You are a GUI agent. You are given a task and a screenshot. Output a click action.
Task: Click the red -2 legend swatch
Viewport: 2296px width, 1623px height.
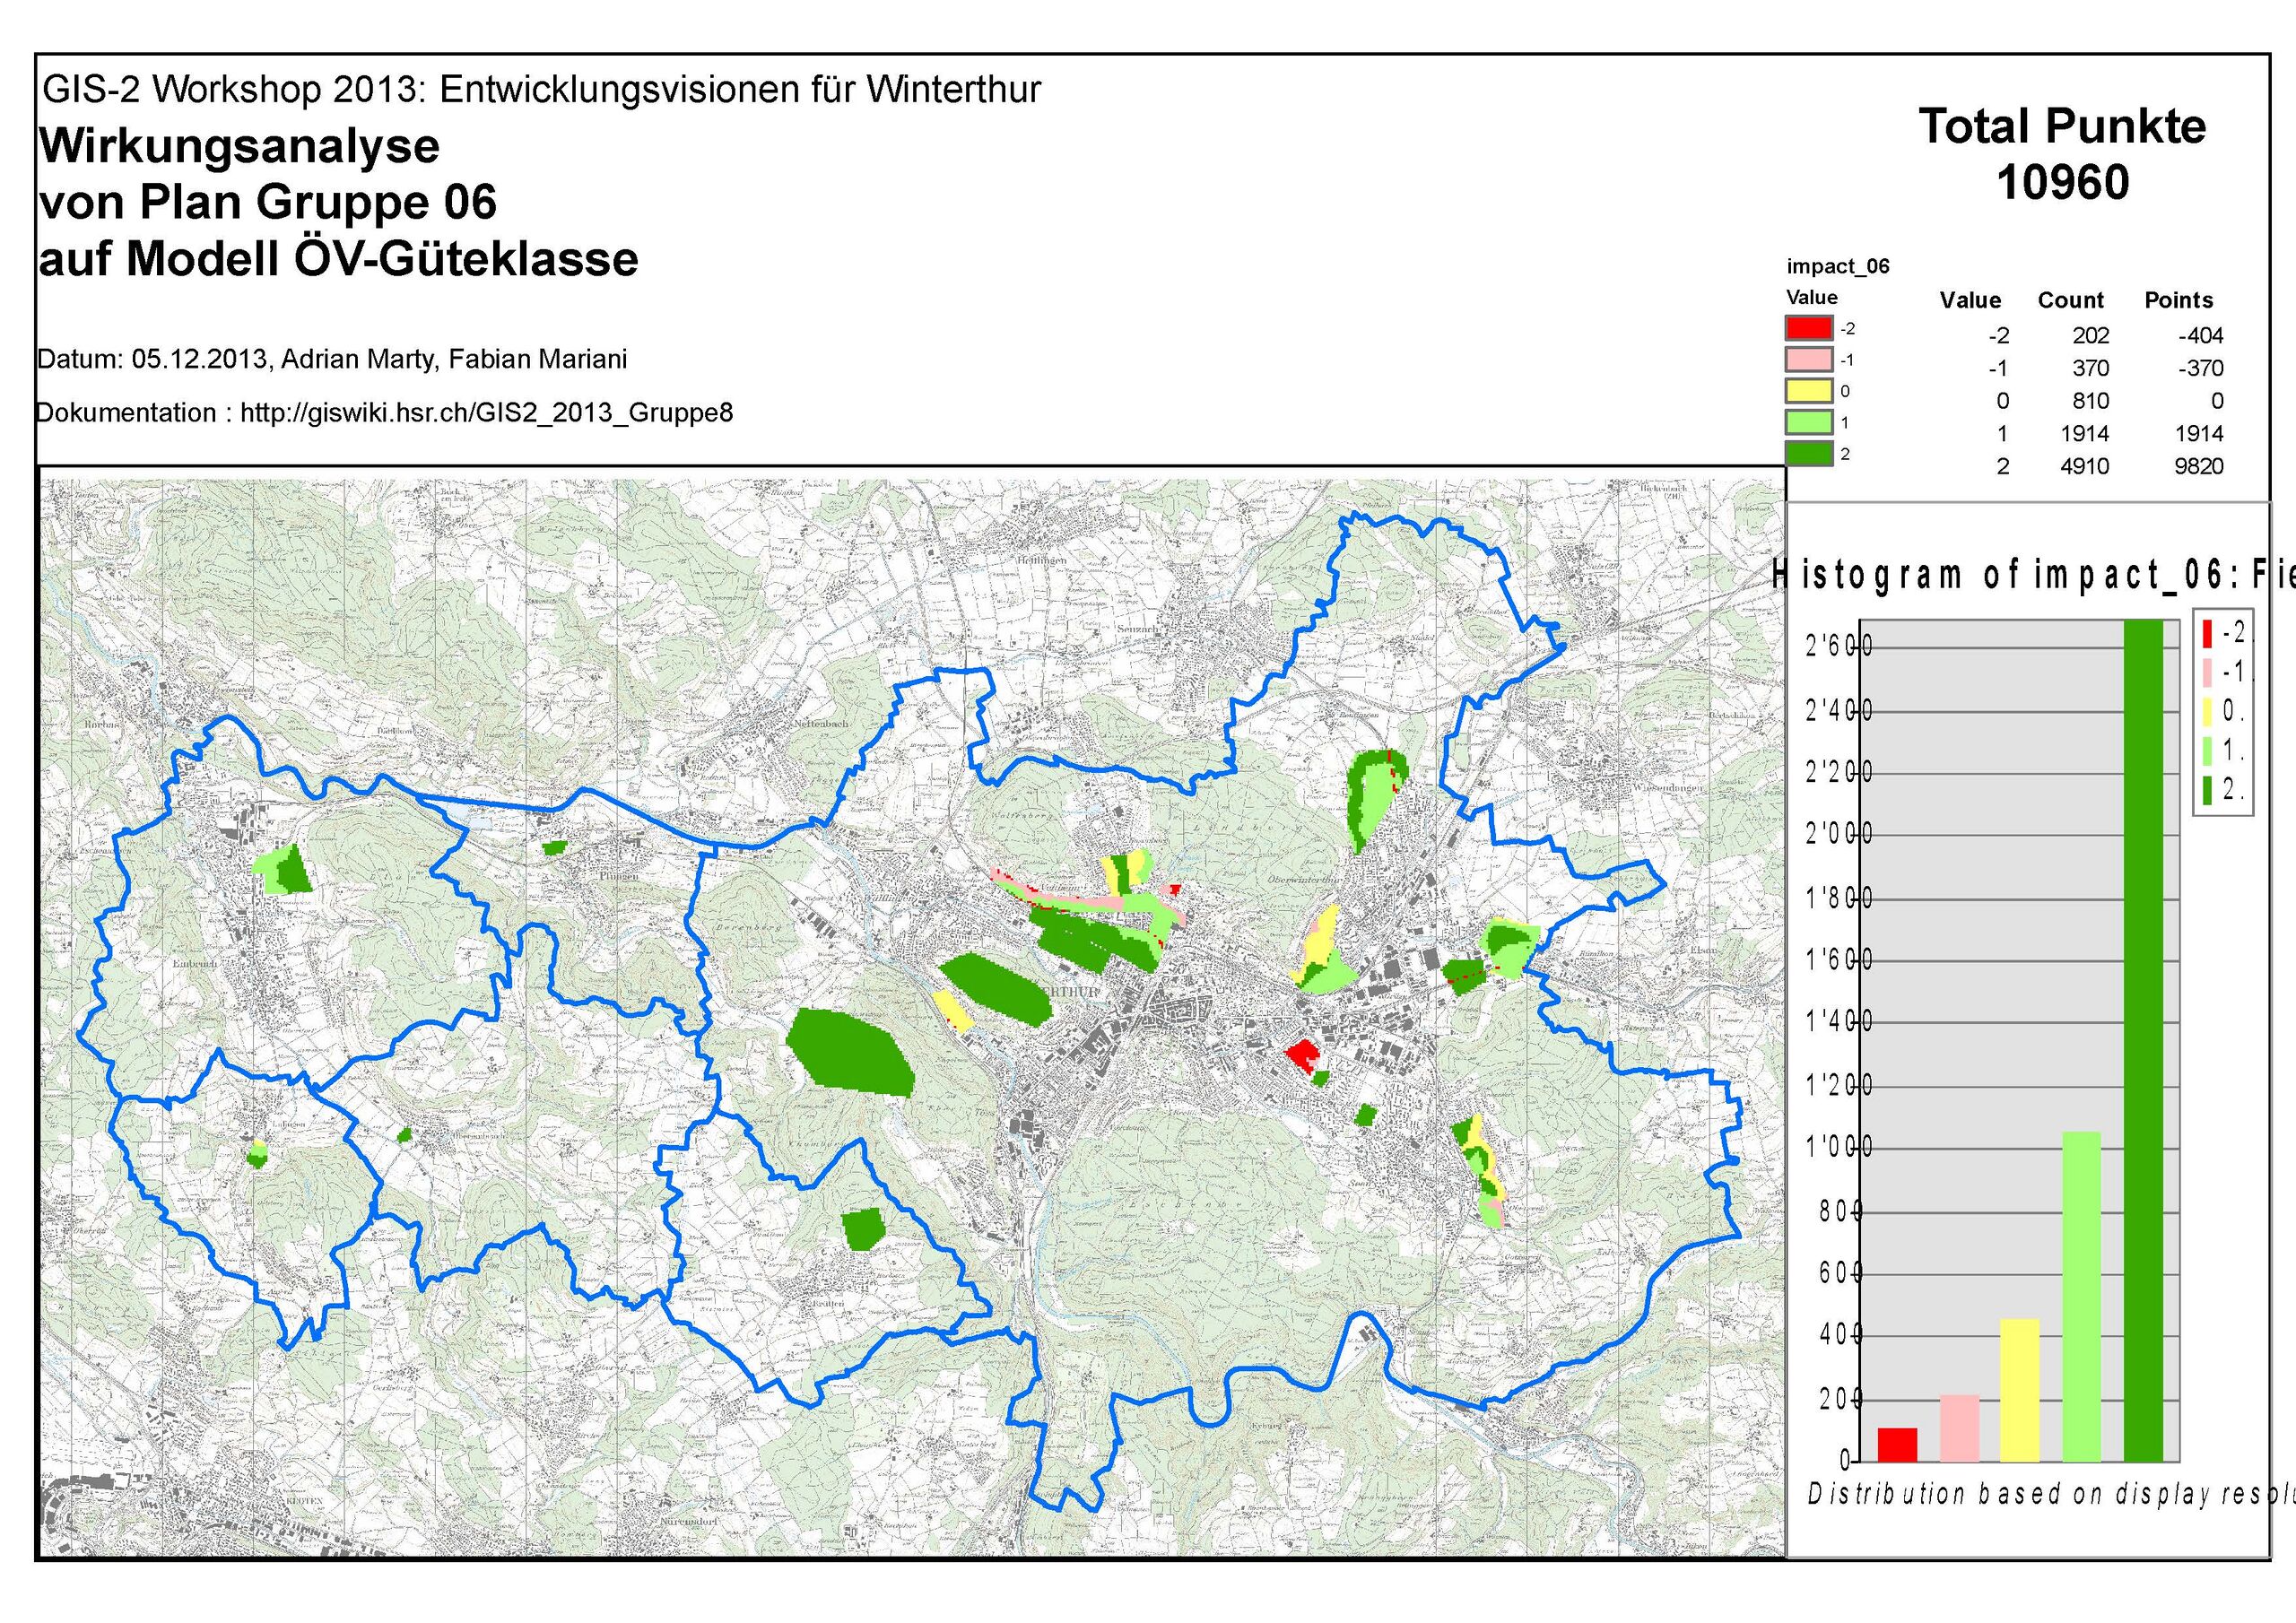tap(1808, 328)
